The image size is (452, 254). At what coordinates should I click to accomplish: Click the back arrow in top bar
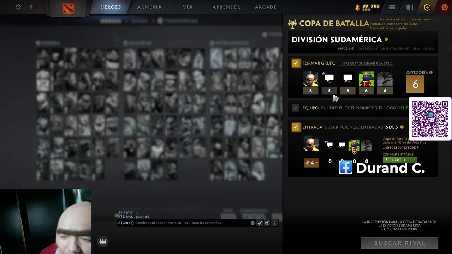click(31, 7)
